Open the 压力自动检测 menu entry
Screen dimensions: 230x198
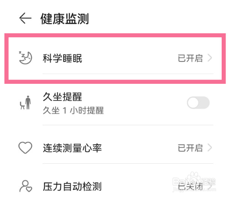coord(115,186)
